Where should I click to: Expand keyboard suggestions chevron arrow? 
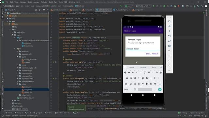[125, 67]
